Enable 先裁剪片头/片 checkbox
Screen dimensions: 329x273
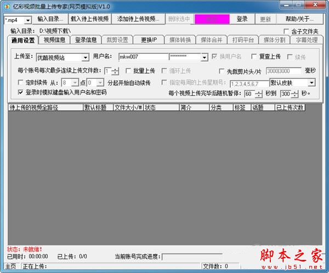tap(222, 71)
